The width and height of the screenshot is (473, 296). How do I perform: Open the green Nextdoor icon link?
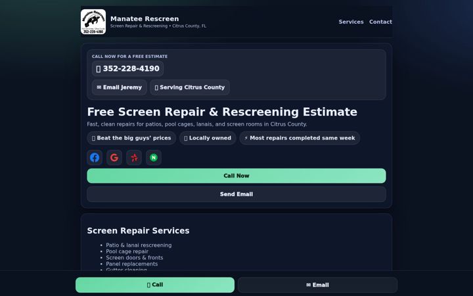coord(154,158)
